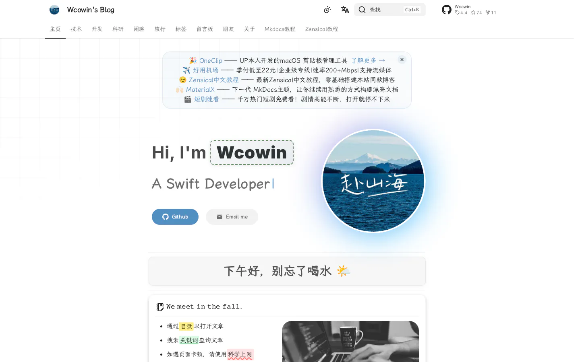This screenshot has width=580, height=362.
Task: Click the coffee mug laptop photo
Action: click(x=350, y=341)
